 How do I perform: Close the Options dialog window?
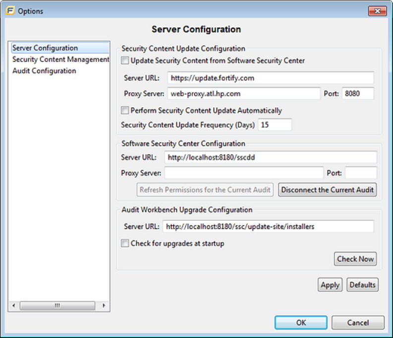point(377,11)
